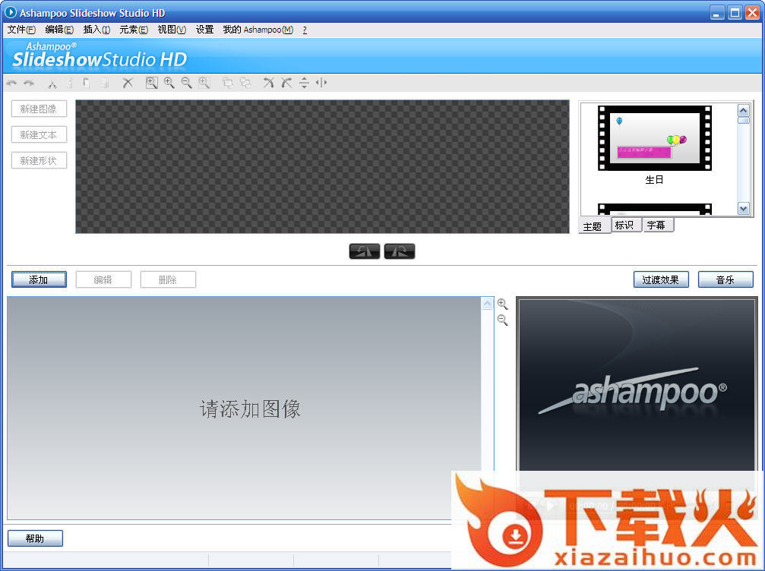Click theme list scroll up arrow
Image resolution: width=765 pixels, height=571 pixels.
click(743, 110)
